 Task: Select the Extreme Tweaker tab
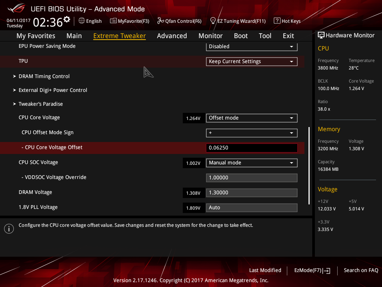click(119, 36)
